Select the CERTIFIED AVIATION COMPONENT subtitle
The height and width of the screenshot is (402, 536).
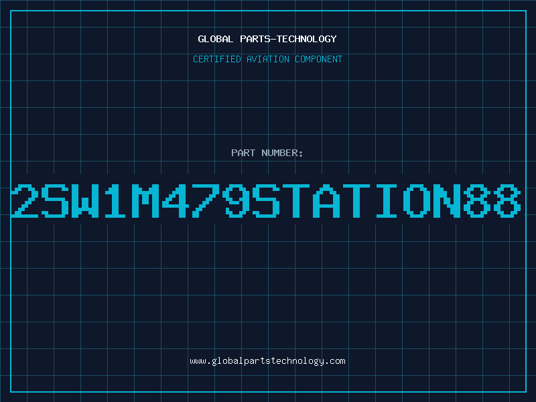(267, 59)
